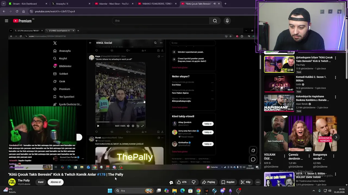Viewport: 348px width, 195px height.
Task: Open the browser home page icon
Action: point(23,11)
